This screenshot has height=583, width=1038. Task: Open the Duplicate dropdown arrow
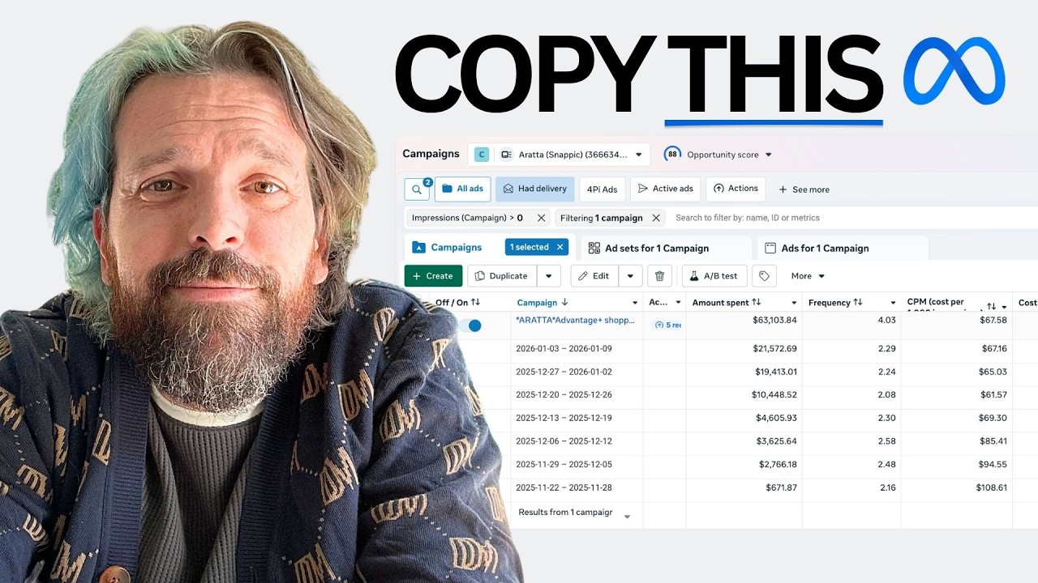click(549, 276)
